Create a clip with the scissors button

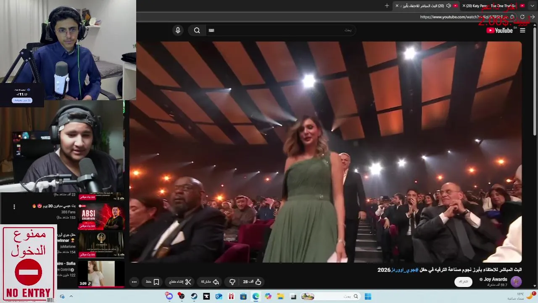coord(181,282)
